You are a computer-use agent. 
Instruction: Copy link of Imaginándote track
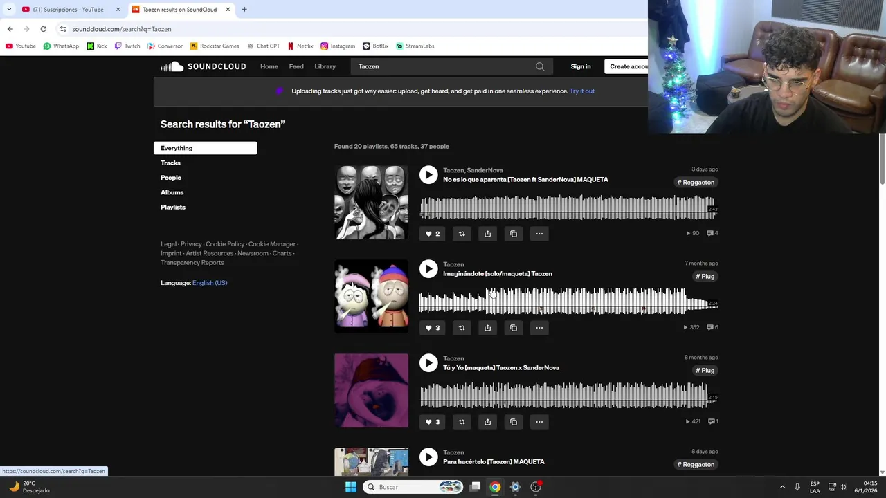coord(514,328)
